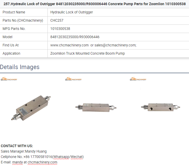Click the underlined word mandy

17,162
